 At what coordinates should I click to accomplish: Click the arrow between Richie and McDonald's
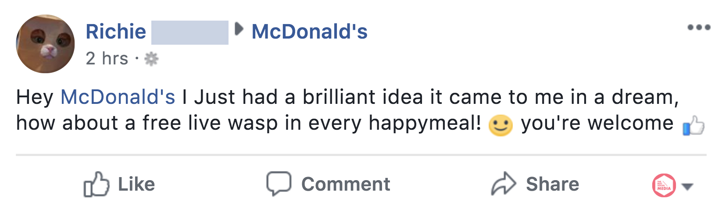239,29
